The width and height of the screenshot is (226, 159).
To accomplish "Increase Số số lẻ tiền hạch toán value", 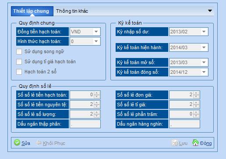I will click(x=97, y=93).
